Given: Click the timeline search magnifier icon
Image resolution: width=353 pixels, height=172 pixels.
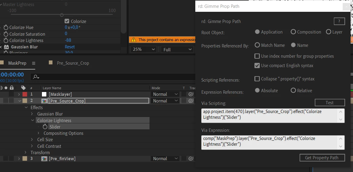Looking at the screenshot, I should tap(36, 77).
